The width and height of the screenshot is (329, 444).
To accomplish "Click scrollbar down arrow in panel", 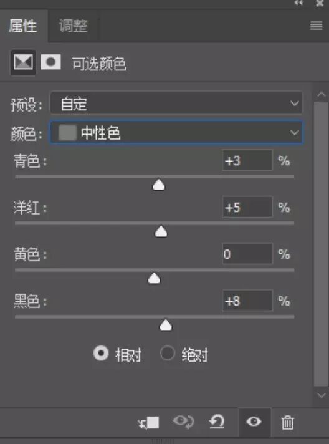I will tap(322, 395).
